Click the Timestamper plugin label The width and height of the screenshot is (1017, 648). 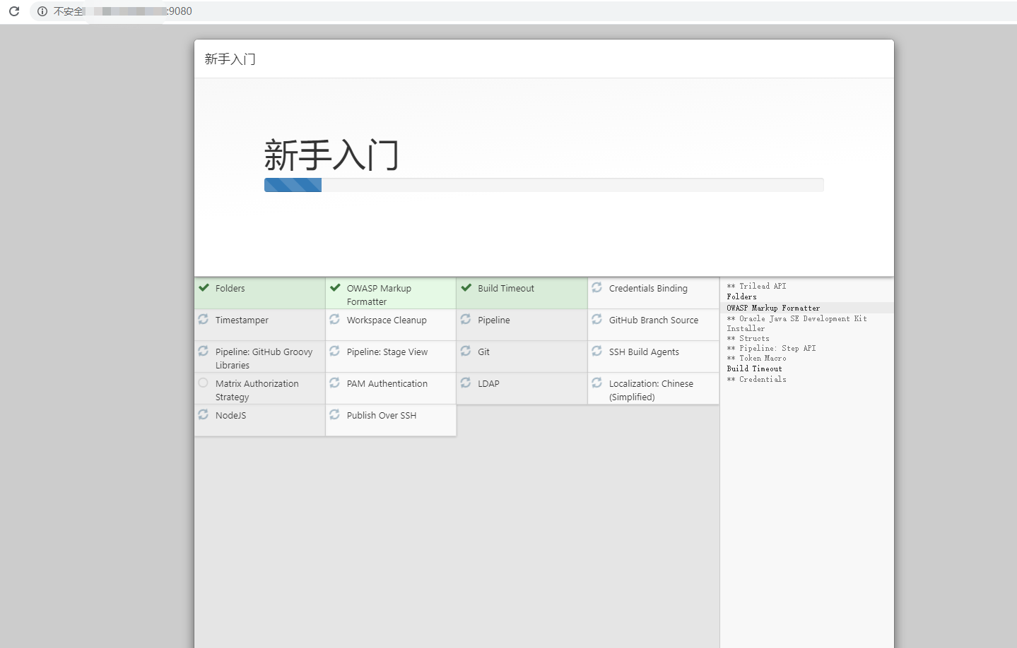[242, 320]
